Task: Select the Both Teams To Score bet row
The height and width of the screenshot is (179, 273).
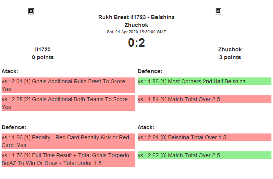Action: [68, 103]
